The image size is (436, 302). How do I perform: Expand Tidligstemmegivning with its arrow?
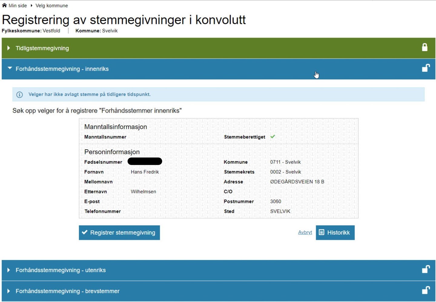9,48
